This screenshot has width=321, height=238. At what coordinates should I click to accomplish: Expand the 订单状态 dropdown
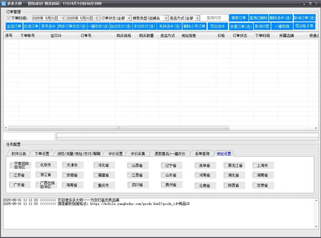(129, 18)
